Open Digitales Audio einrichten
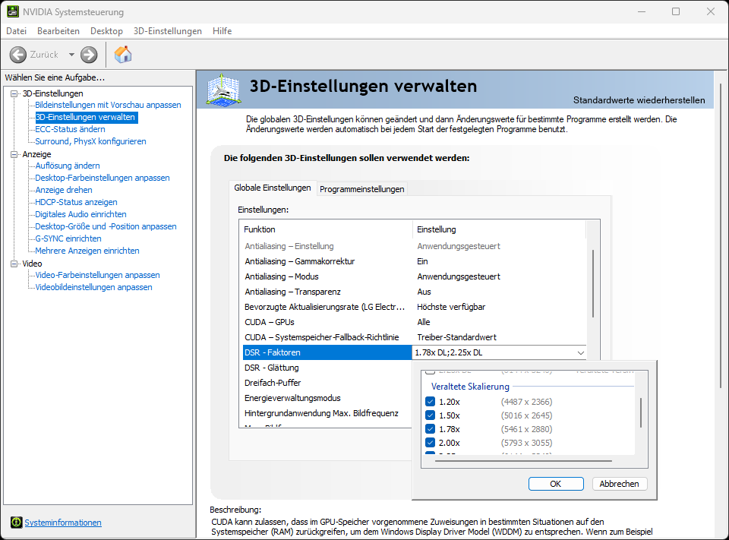This screenshot has width=729, height=540. pos(81,214)
